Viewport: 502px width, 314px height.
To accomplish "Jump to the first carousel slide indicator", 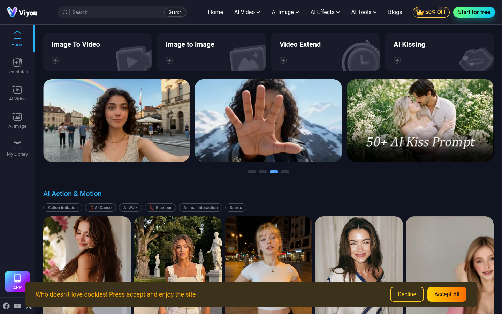I will 252,172.
